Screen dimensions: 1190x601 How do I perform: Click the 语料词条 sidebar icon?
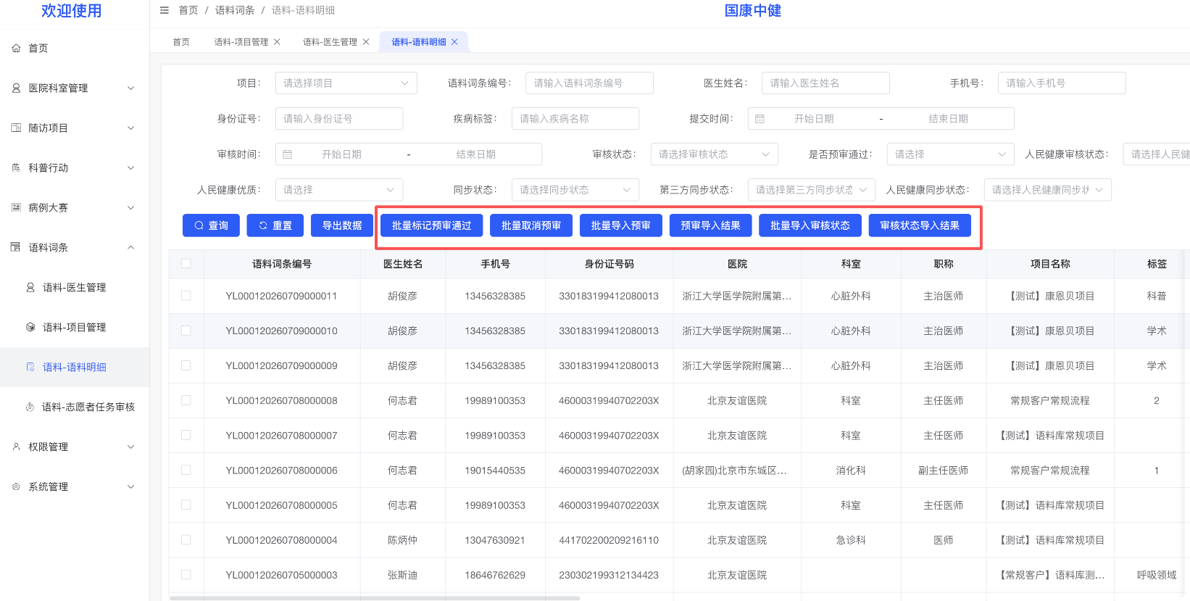16,247
